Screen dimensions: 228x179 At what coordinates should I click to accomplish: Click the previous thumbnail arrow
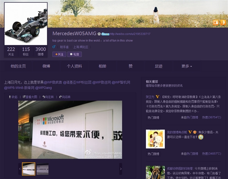pyautogui.click(x=20, y=169)
